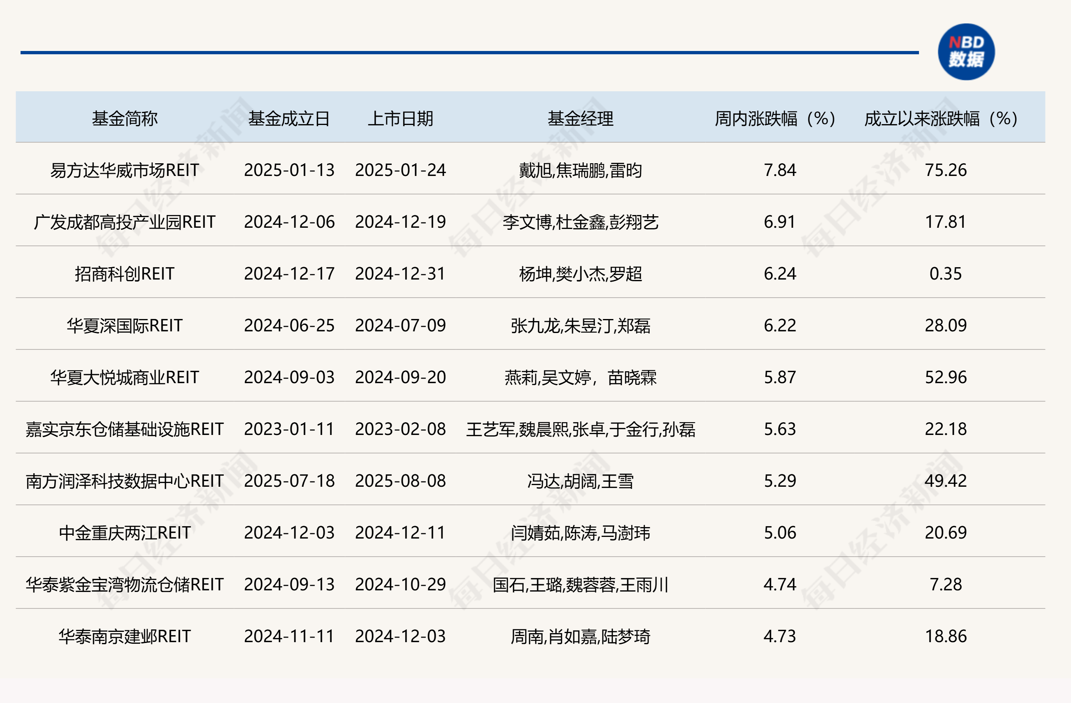
Task: Select the 广发成都高投产业园REIT fund name
Action: click(125, 222)
